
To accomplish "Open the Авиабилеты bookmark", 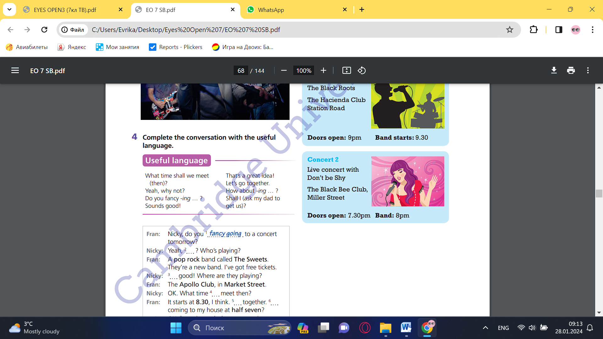I will point(27,47).
